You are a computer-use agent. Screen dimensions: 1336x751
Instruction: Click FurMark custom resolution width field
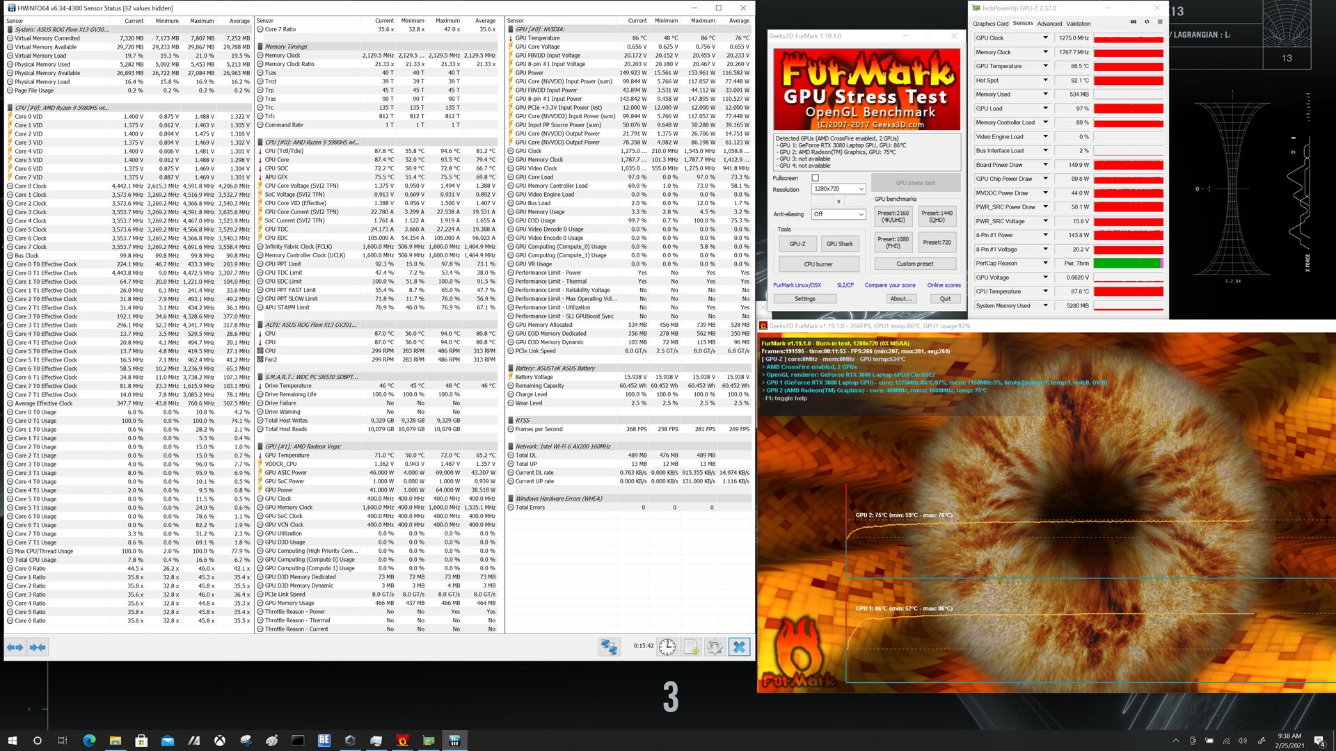tap(822, 202)
